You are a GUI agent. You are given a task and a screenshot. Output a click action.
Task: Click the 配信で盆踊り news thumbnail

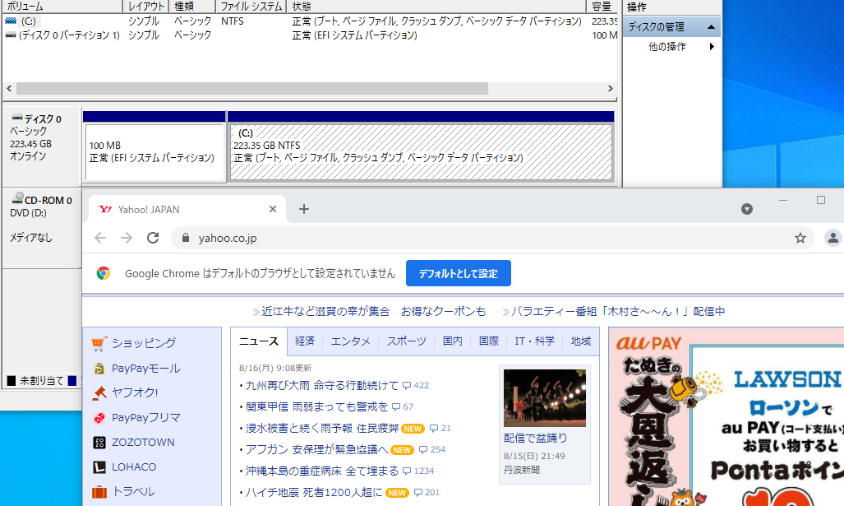point(545,398)
